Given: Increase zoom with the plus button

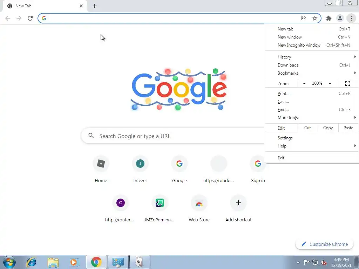Looking at the screenshot, I should [330, 83].
